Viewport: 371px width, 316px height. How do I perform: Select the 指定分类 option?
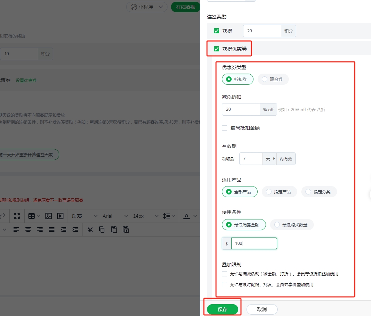(319, 192)
